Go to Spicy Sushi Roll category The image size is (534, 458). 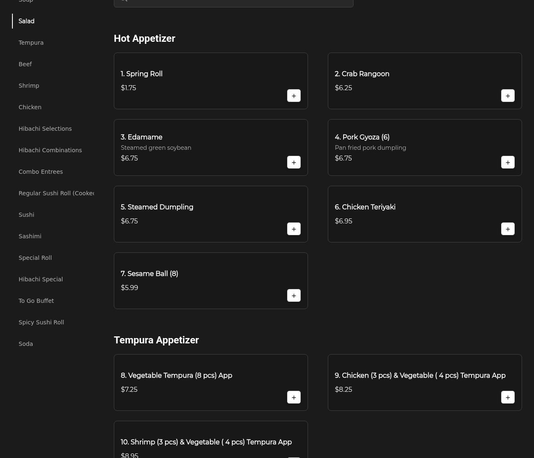click(41, 322)
